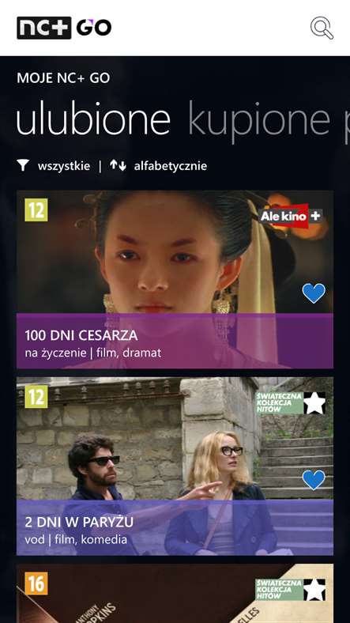Click the up-down sort arrows icon

pyautogui.click(x=118, y=165)
